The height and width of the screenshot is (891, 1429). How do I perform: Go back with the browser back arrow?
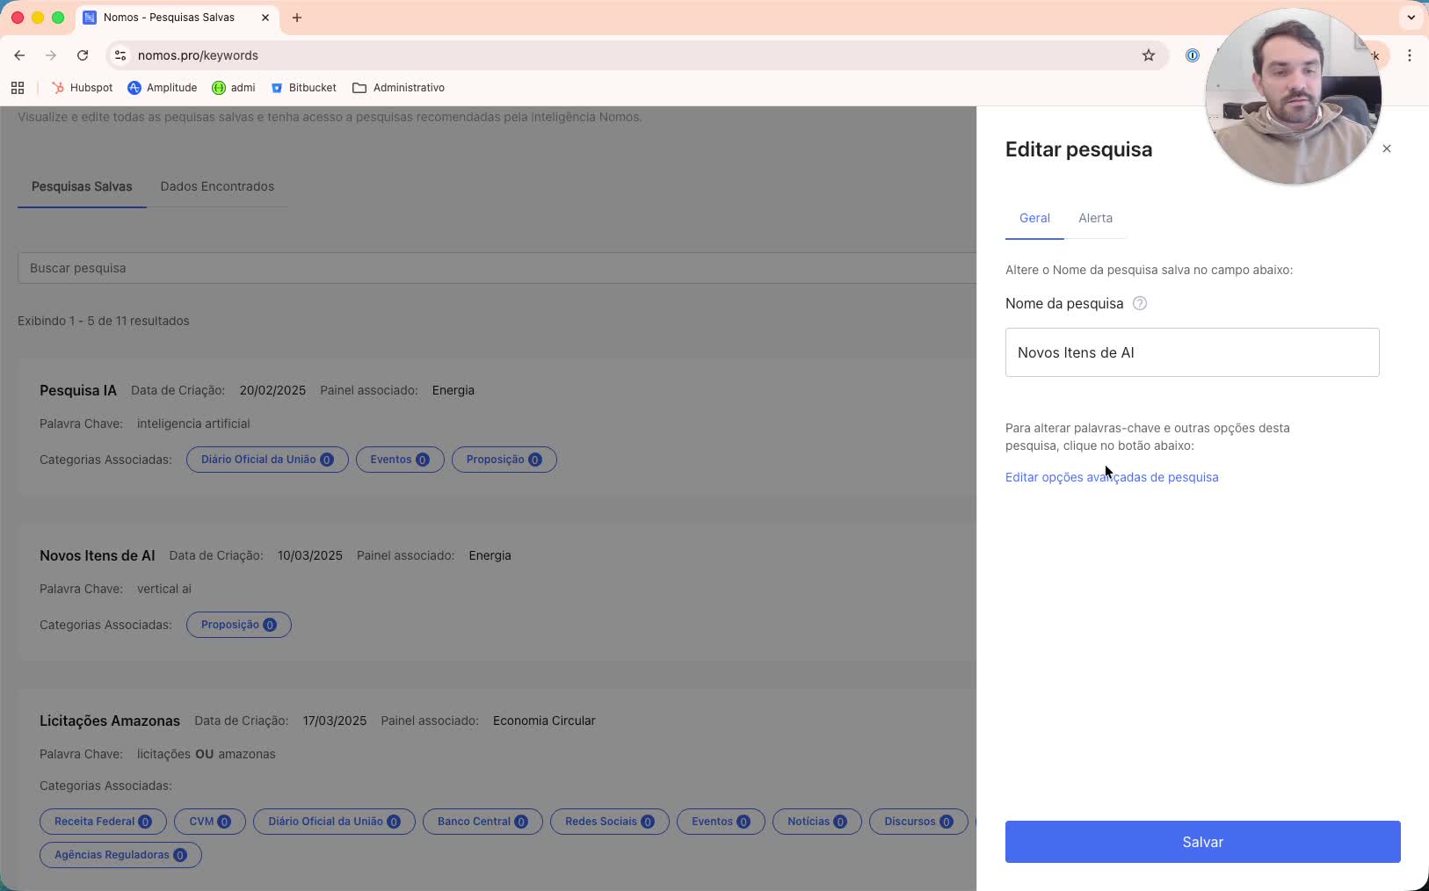point(19,55)
